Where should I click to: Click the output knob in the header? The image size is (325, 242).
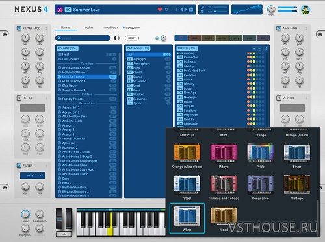pos(271,9)
